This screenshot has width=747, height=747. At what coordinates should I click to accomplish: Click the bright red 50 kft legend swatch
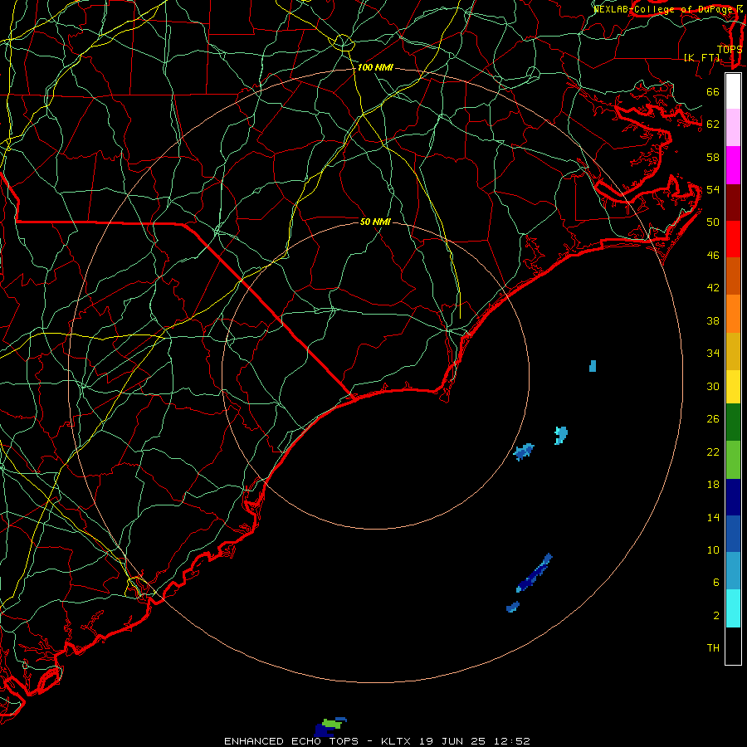pos(733,239)
